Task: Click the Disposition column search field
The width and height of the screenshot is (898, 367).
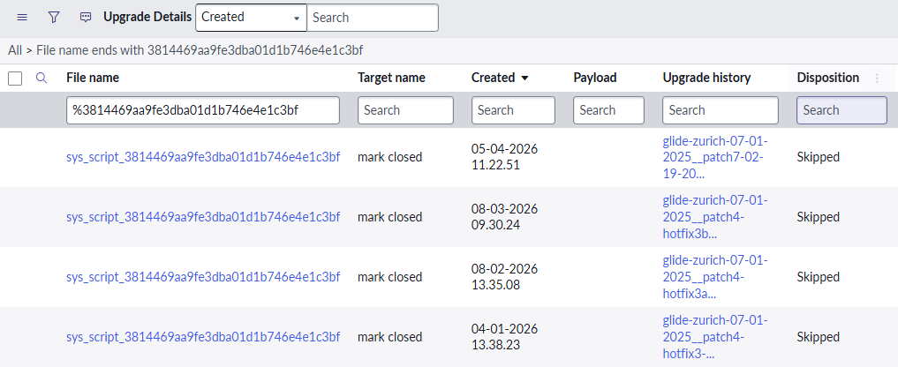Action: pyautogui.click(x=841, y=110)
